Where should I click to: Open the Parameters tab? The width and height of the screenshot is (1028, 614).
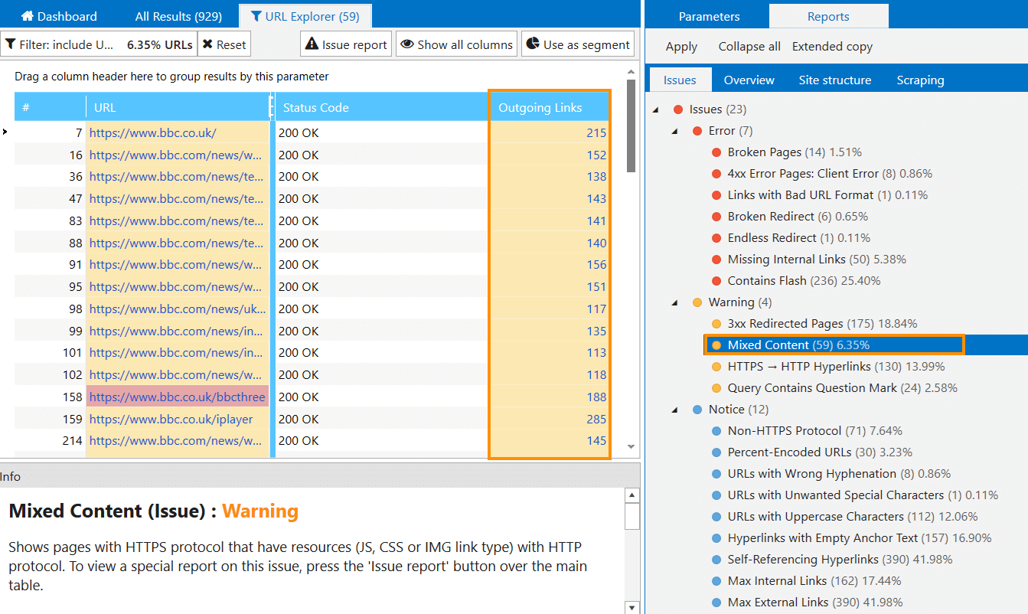coord(710,16)
